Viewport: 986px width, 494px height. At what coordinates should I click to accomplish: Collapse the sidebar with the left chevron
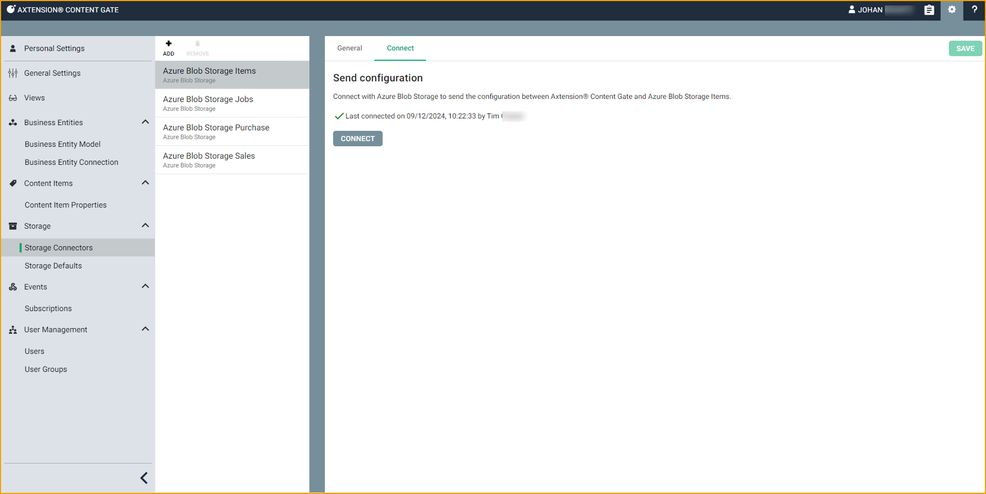pos(144,478)
